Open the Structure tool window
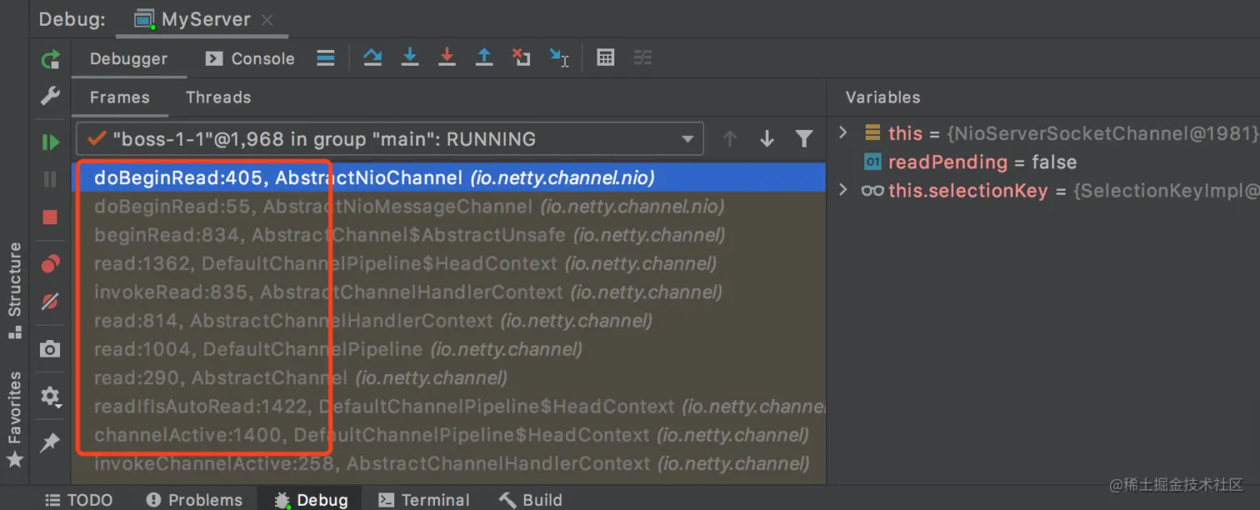This screenshot has width=1260, height=510. coord(14,290)
